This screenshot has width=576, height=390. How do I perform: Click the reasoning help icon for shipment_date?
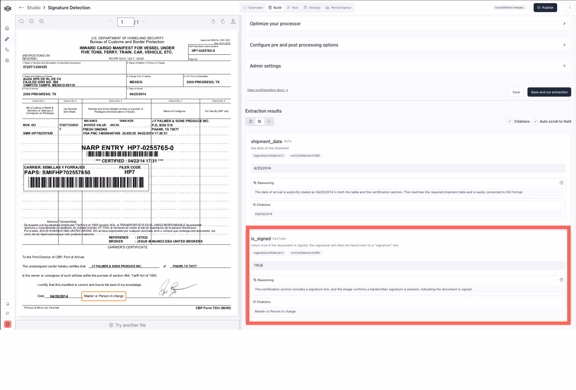coord(561,183)
